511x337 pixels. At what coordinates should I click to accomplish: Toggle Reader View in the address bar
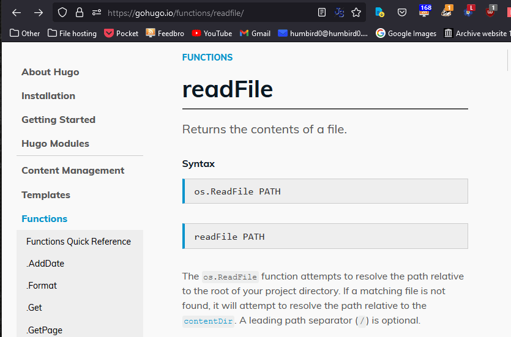point(322,12)
